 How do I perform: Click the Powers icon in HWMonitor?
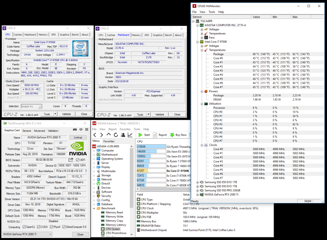(206, 91)
